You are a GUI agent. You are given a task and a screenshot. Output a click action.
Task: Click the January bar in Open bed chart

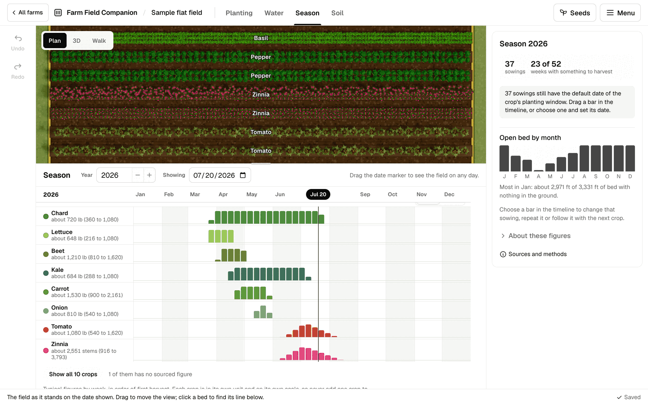(x=504, y=158)
